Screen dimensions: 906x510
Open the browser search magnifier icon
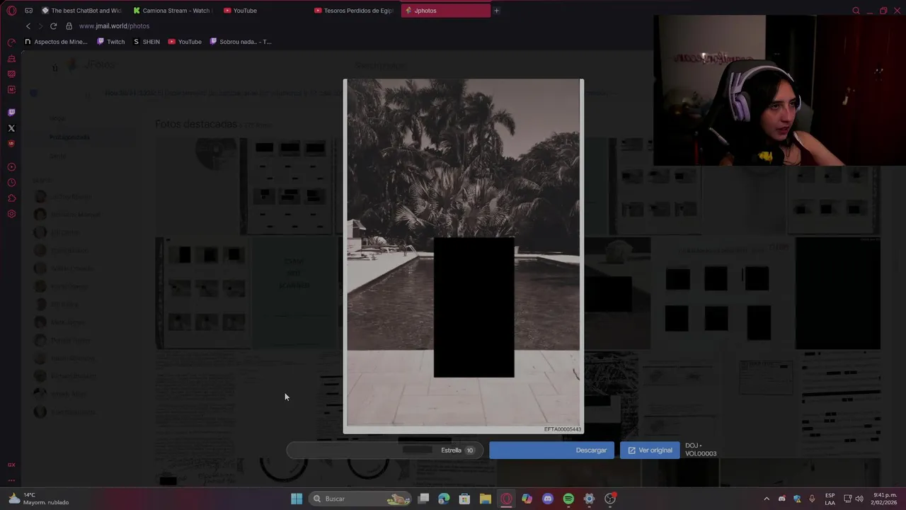(x=856, y=11)
